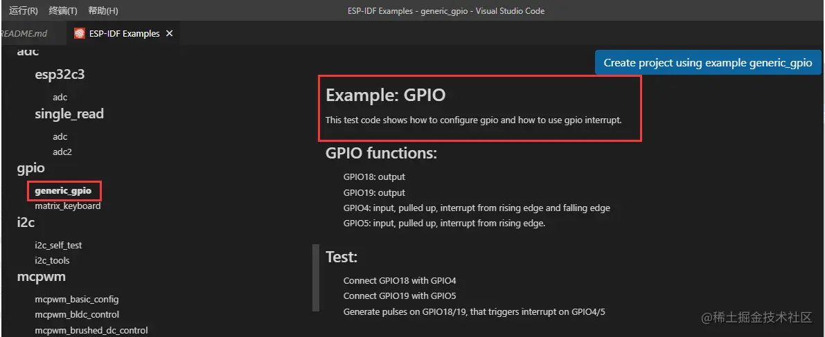Close the ESP-IDF Examples tab

[x=170, y=33]
